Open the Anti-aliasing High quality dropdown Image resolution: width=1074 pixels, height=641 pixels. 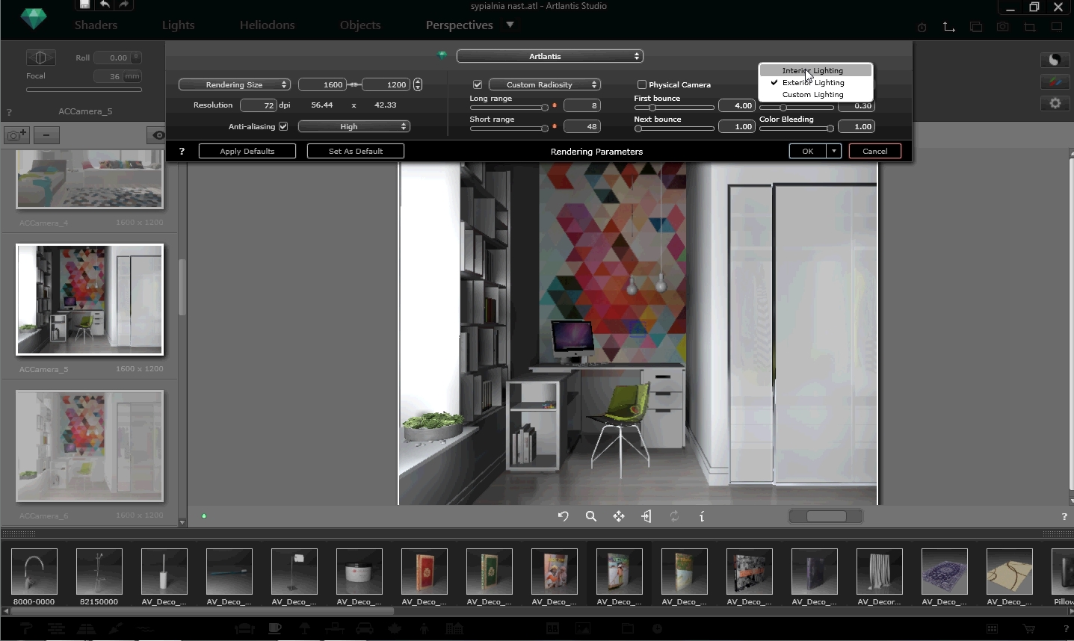coord(354,126)
